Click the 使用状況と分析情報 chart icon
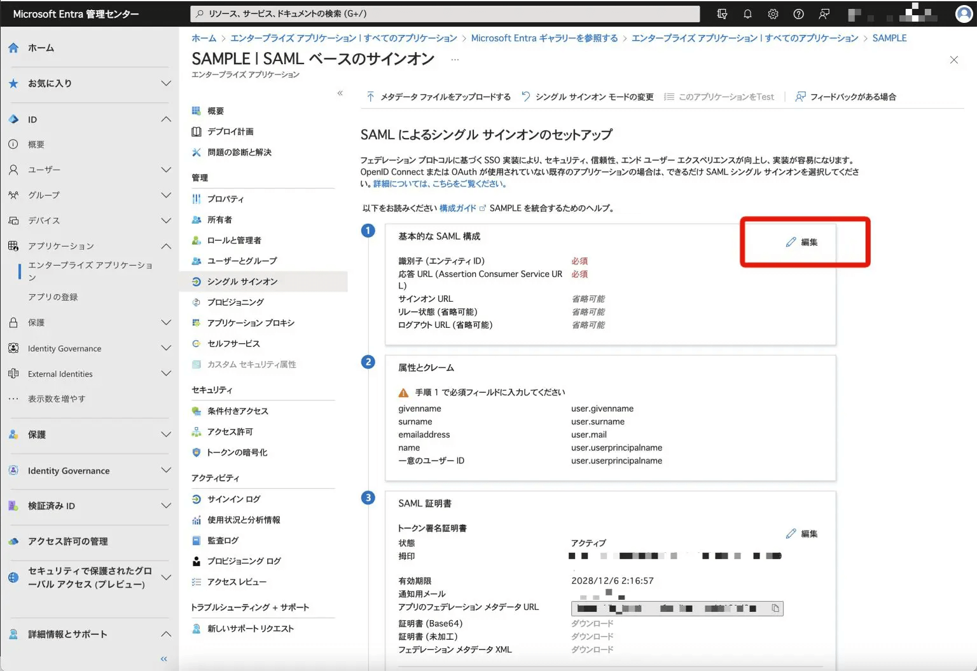977x671 pixels. point(197,520)
